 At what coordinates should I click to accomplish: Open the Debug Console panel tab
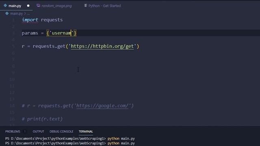[x=61, y=131]
